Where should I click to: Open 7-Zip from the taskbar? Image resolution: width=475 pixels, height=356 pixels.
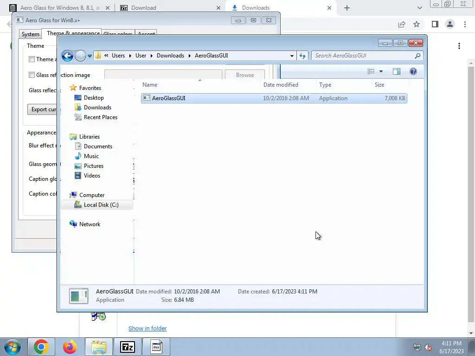[127, 347]
